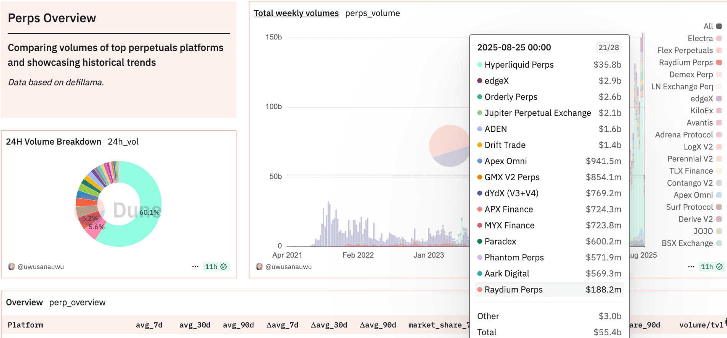Viewport: 727px width, 338px height.
Task: Click the verified checkmark on the pie chart's 11h badge
Action: (x=224, y=267)
